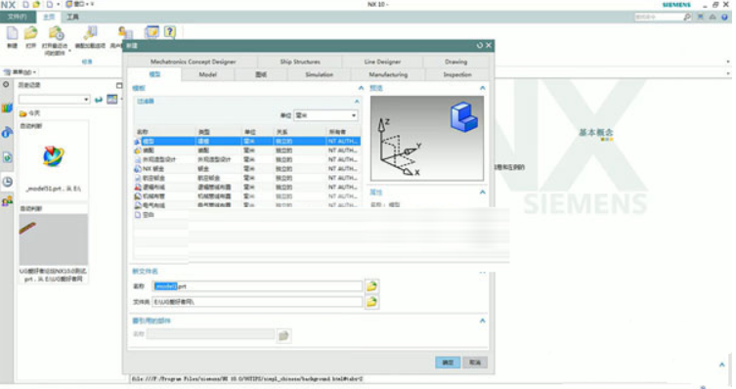
Task: Browse for file name with folder icon
Action: click(371, 286)
